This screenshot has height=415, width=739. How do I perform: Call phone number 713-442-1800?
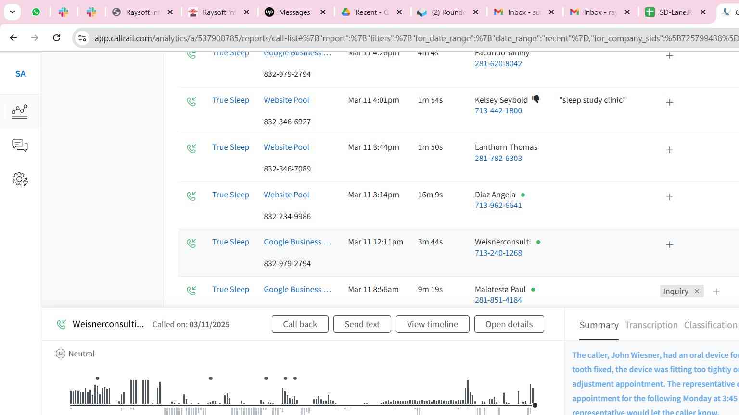(498, 110)
